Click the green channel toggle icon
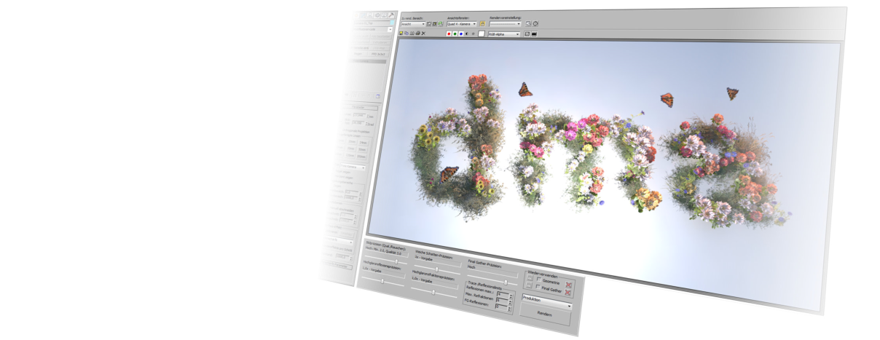 (455, 33)
